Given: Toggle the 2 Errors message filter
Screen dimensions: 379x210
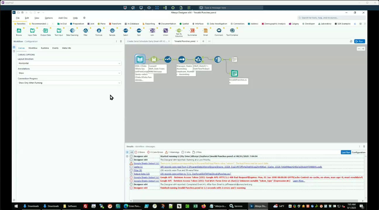Looking at the screenshot, I should click(140, 152).
